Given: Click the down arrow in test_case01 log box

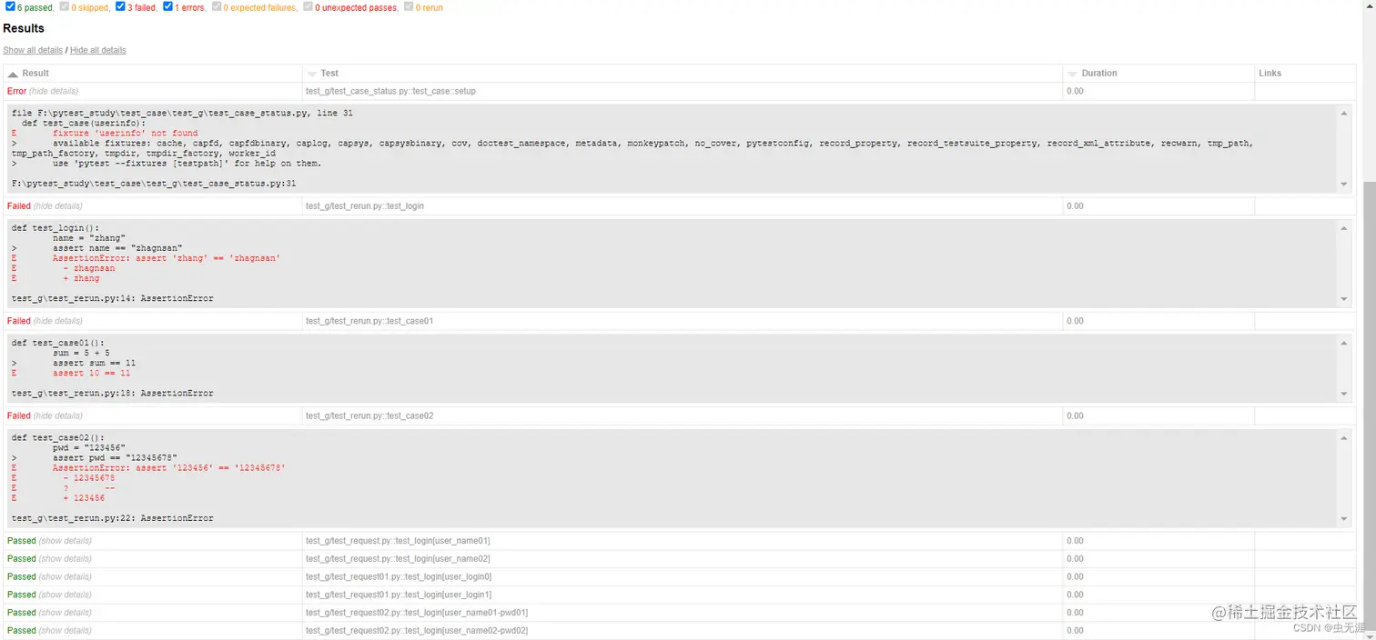Looking at the screenshot, I should [x=1345, y=394].
